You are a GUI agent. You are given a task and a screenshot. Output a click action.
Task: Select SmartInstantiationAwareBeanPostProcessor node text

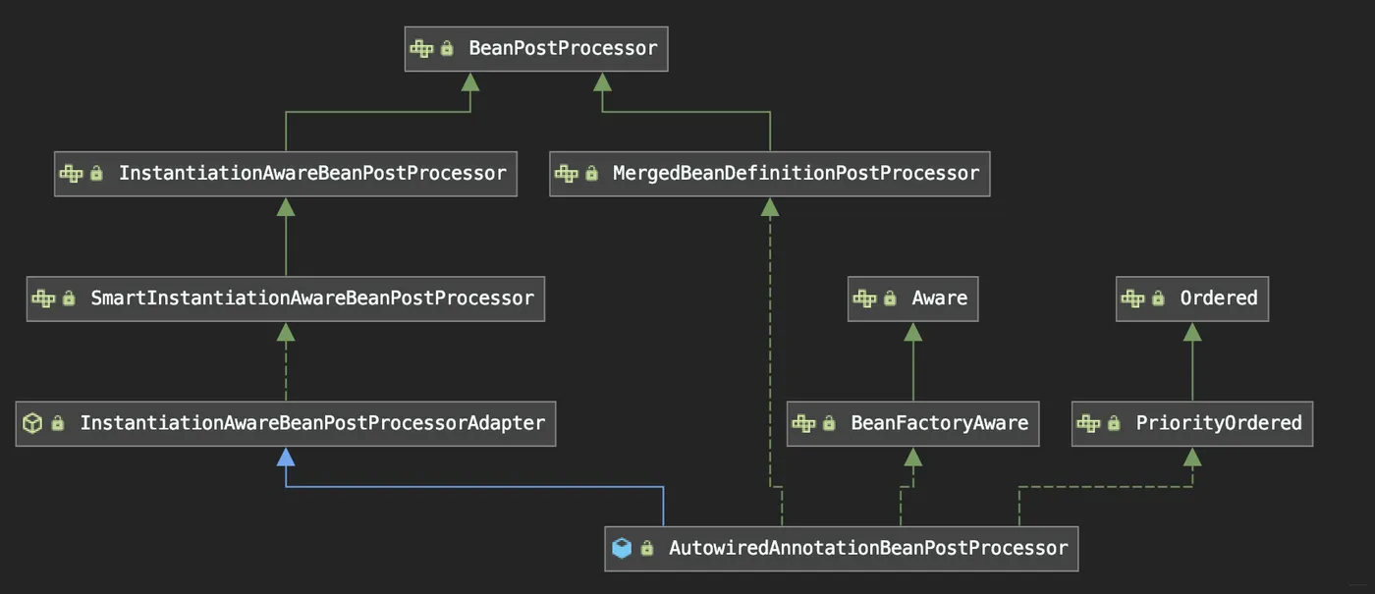click(x=312, y=298)
